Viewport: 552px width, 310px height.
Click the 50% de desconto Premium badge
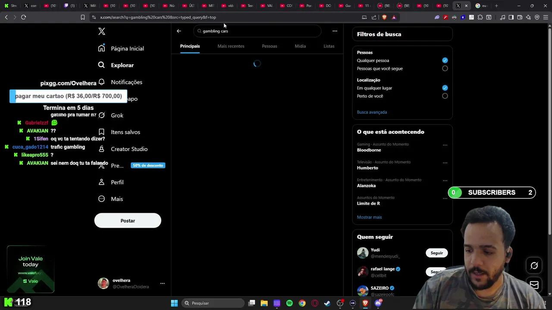coord(148,165)
